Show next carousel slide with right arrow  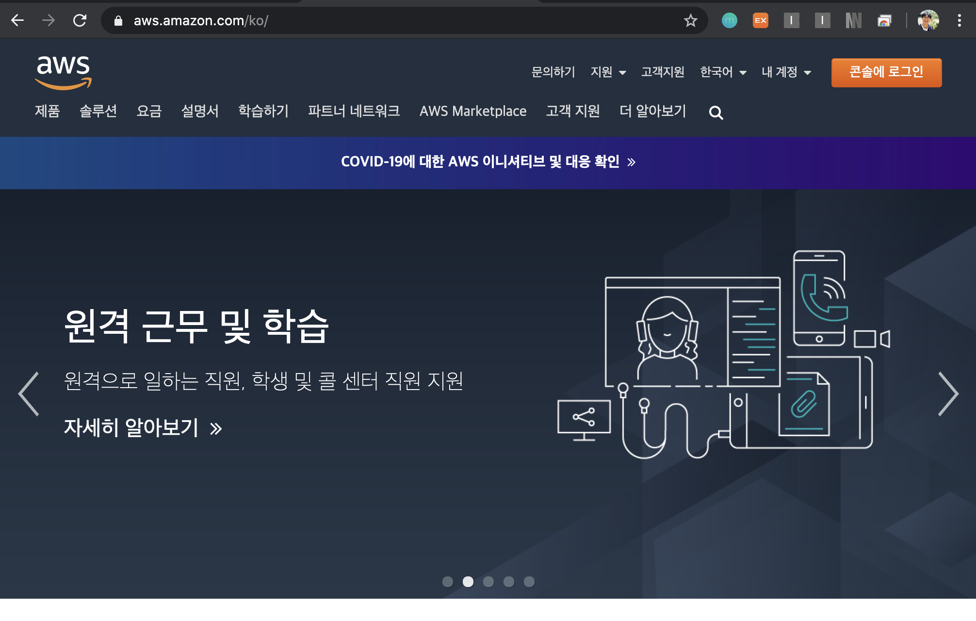(x=948, y=394)
